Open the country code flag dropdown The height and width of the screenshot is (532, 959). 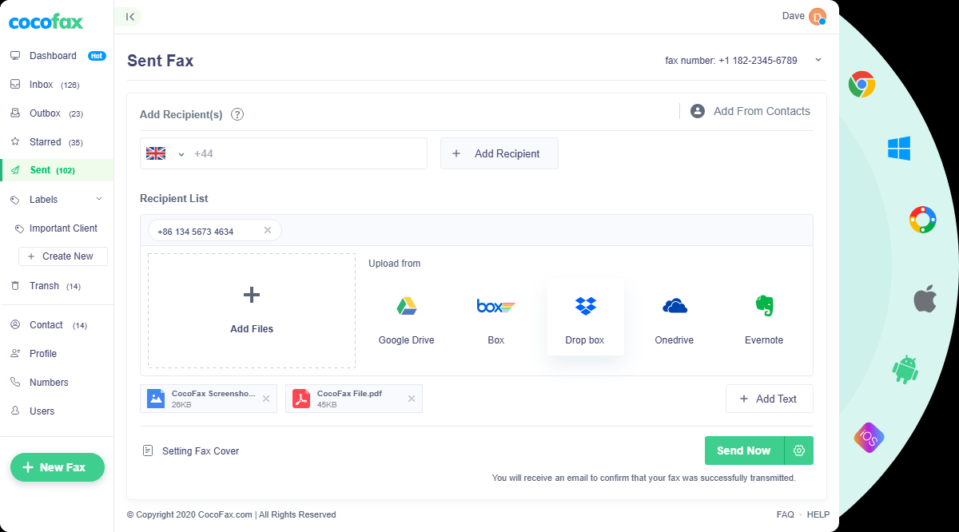click(164, 154)
